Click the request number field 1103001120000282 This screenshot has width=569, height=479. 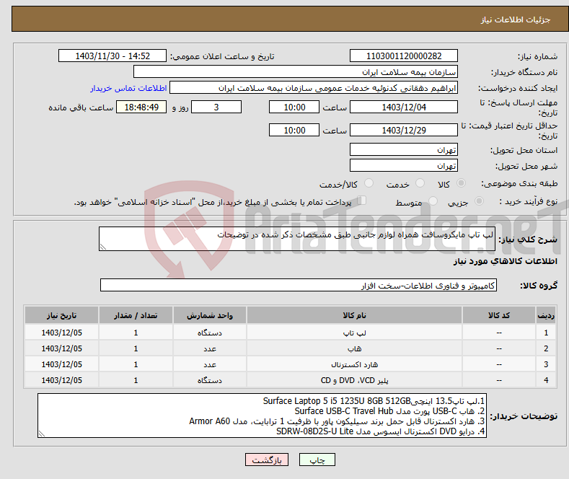(x=404, y=56)
